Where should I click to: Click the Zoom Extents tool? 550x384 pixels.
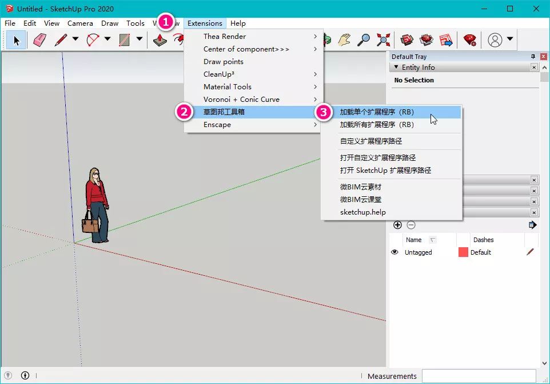pos(384,40)
